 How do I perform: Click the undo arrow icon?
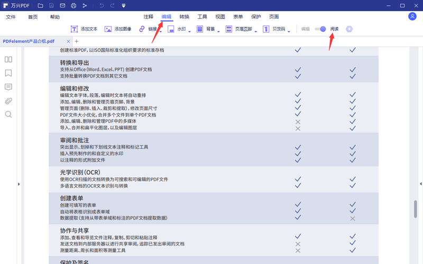click(x=101, y=5)
